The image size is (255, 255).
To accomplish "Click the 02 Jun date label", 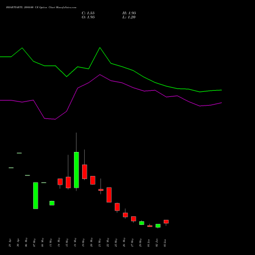I will [157, 243].
